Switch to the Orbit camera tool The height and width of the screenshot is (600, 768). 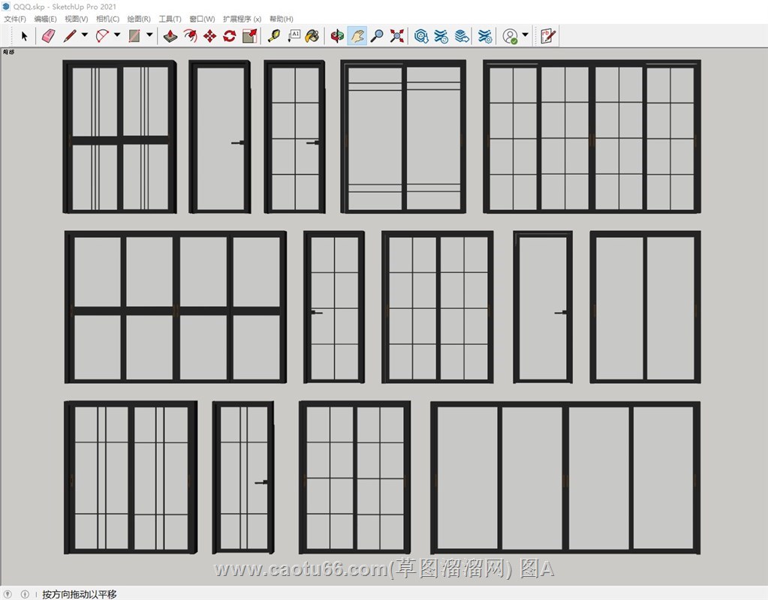click(337, 36)
